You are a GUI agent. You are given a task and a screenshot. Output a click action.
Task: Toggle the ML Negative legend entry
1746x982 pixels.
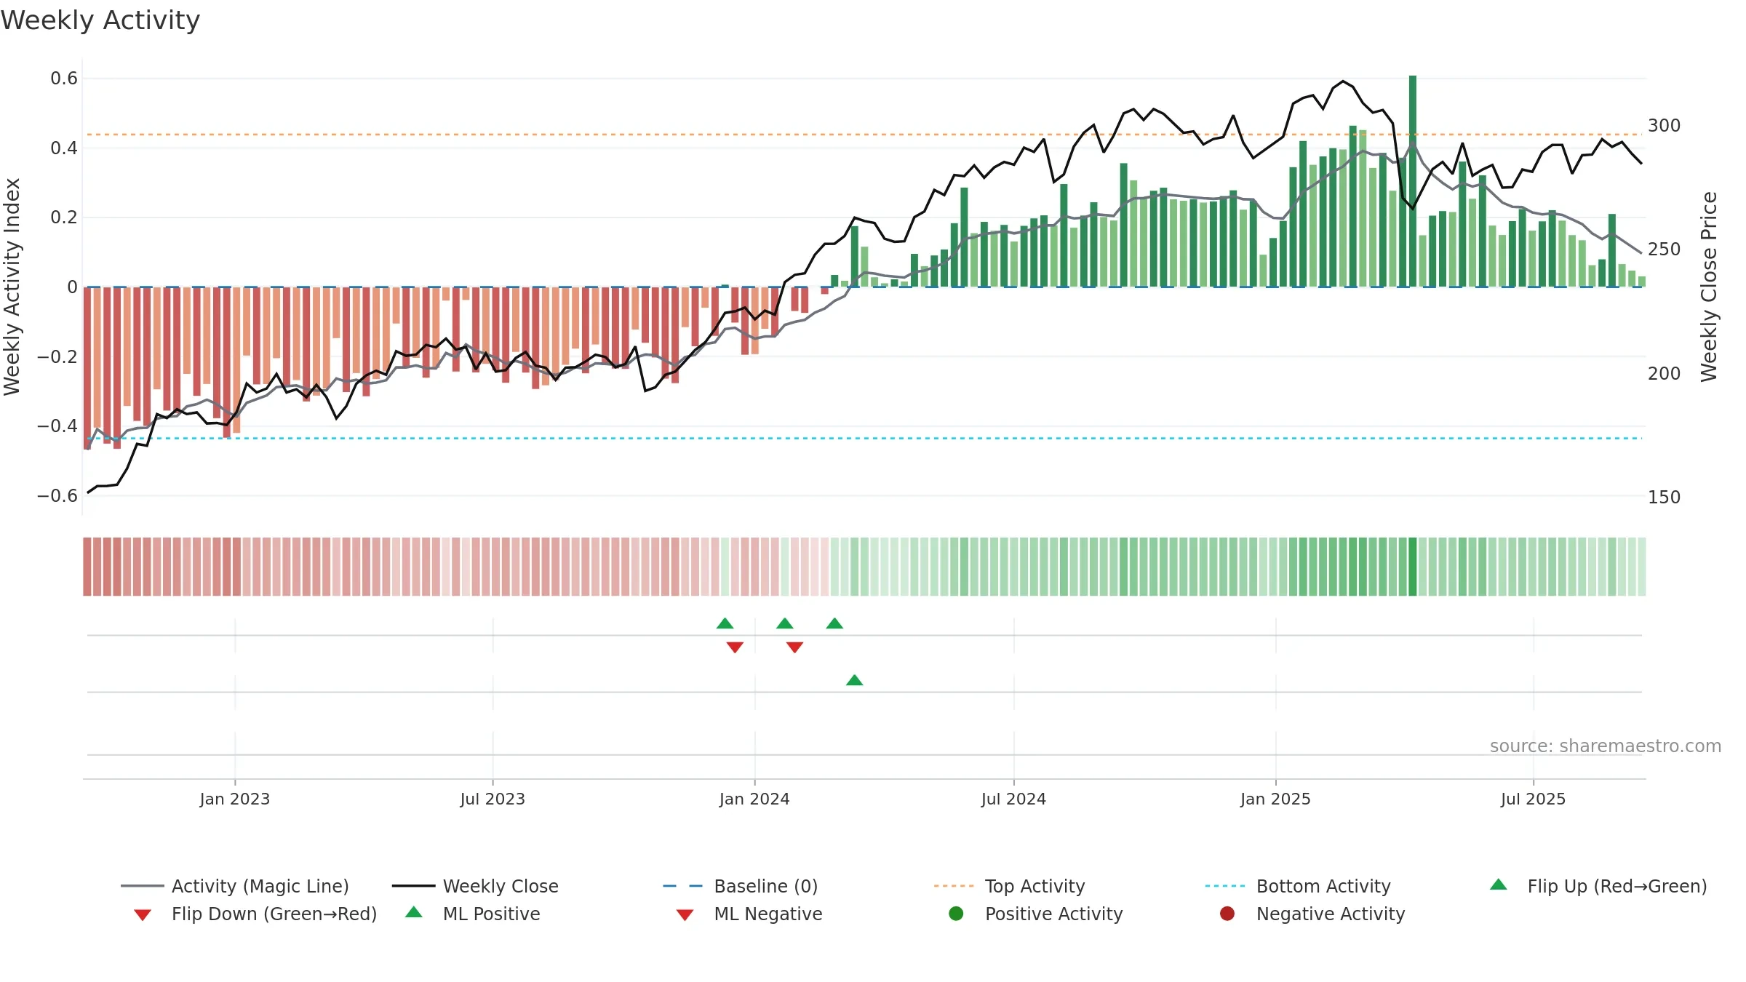coord(749,914)
